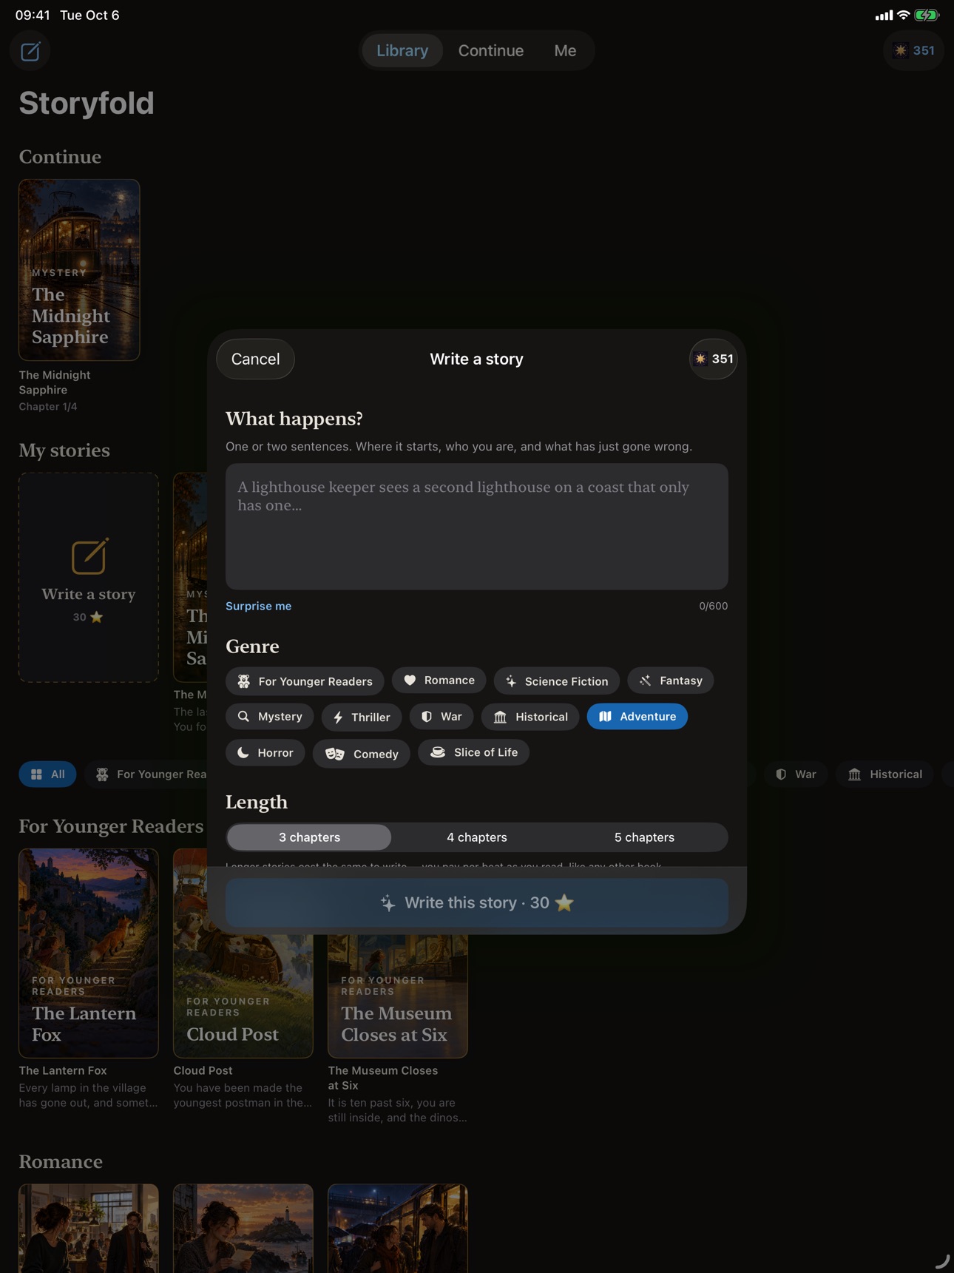Tap the 09:41 clock in status bar

(33, 15)
